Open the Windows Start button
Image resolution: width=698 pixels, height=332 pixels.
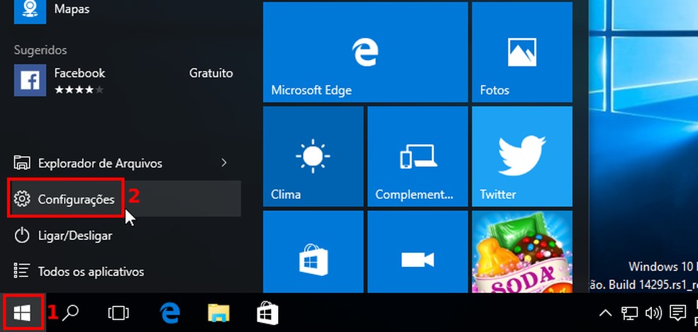pos(22,314)
